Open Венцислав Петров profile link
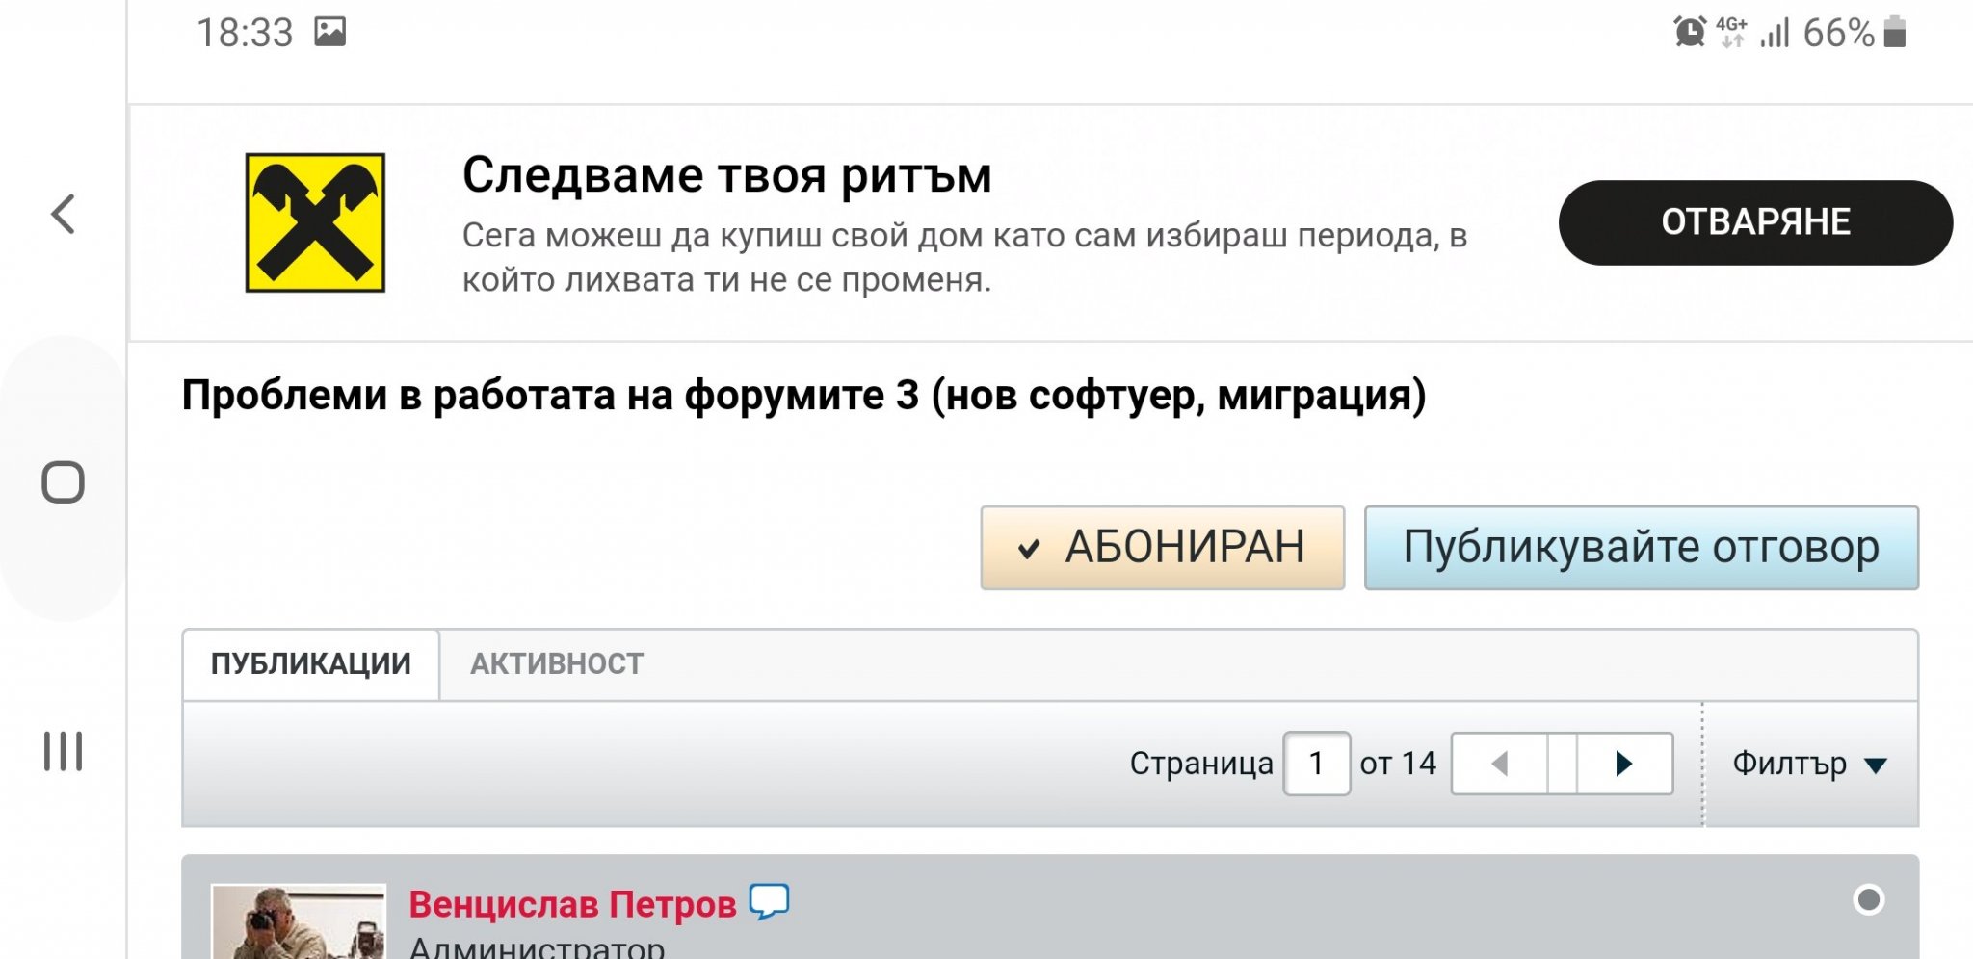 (572, 905)
